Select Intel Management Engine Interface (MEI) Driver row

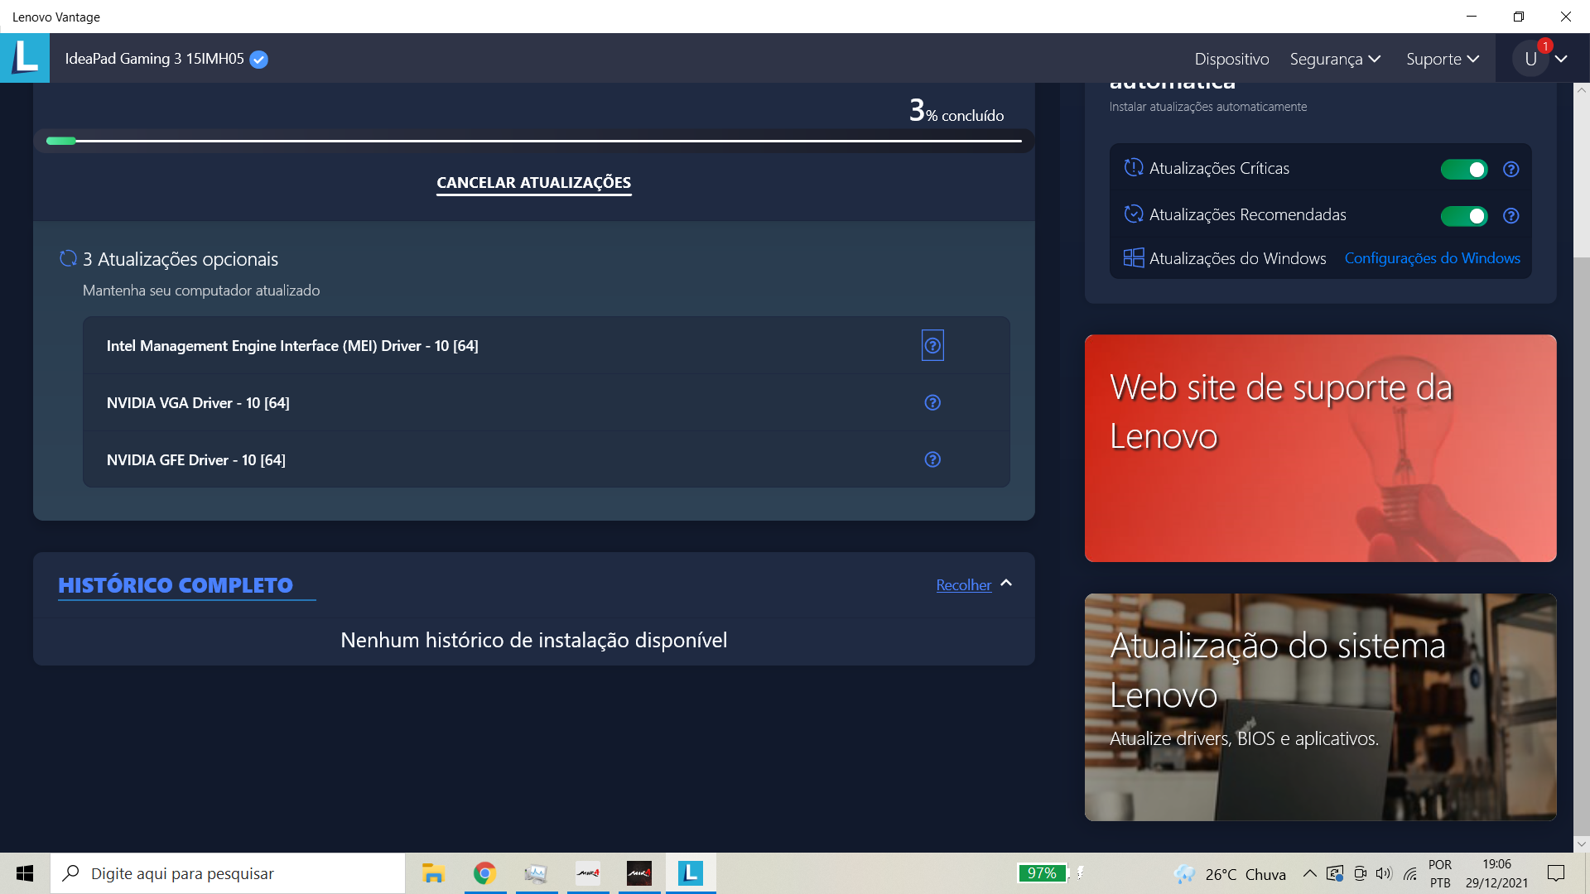tap(546, 345)
